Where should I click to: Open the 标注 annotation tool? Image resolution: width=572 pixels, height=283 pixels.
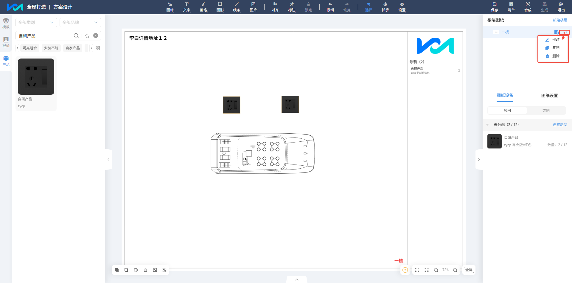(x=292, y=7)
